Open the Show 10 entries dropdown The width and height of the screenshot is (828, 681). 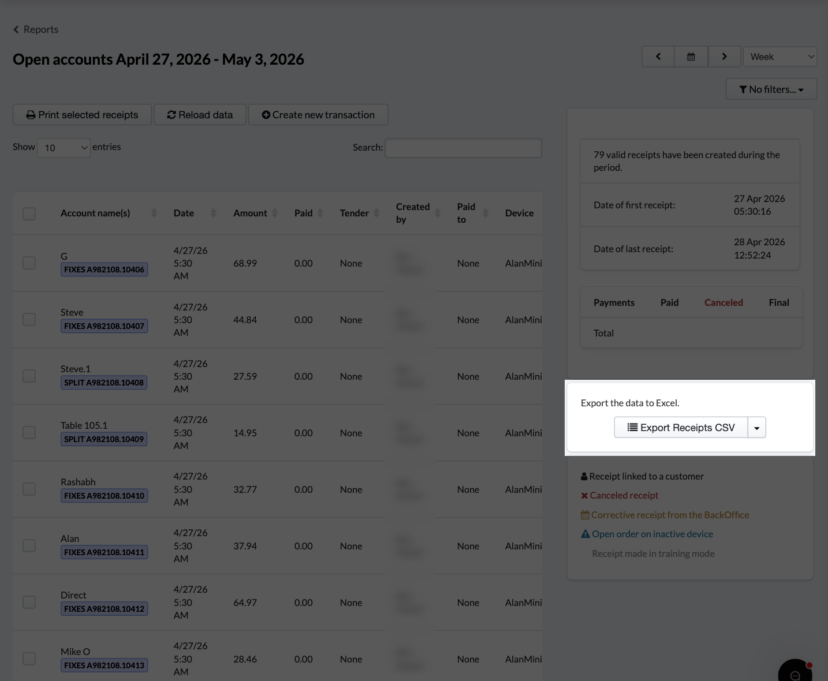[x=64, y=147]
